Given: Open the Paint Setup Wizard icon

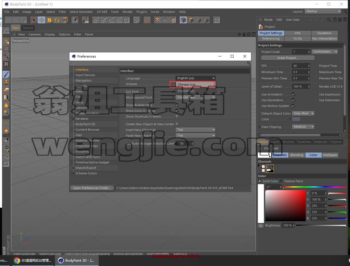Looking at the screenshot, I should click(75, 20).
